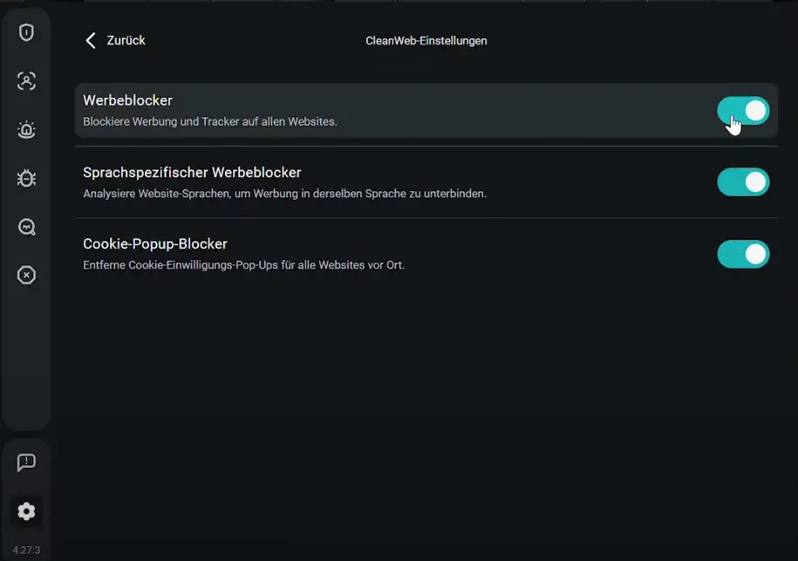
Task: Turn off the Sprachspezifischer Werbeblocker switch
Action: pyautogui.click(x=743, y=182)
